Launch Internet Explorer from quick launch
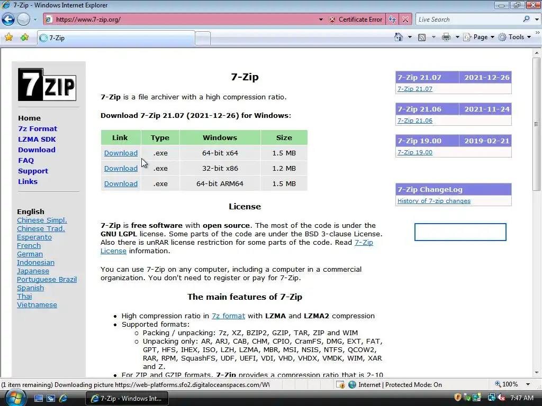542x406 pixels. click(x=64, y=398)
